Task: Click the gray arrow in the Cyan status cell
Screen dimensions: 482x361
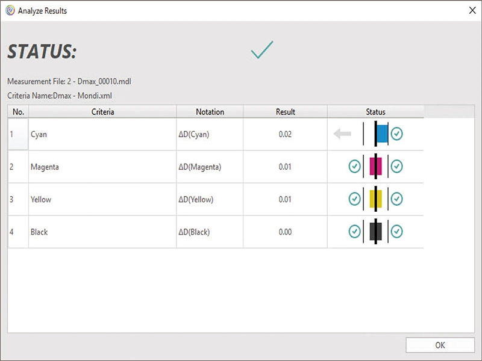Action: (x=342, y=134)
